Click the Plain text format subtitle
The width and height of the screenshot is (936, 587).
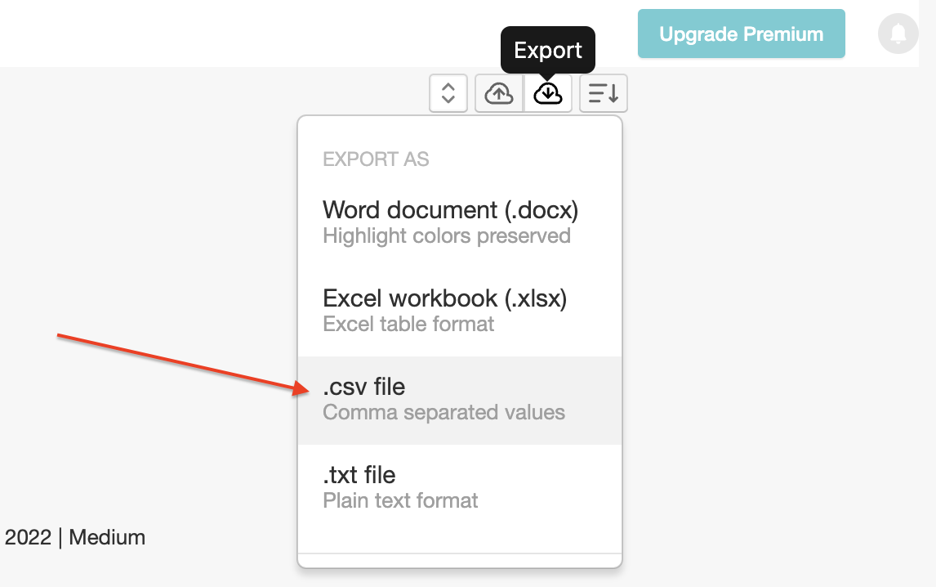click(x=400, y=500)
